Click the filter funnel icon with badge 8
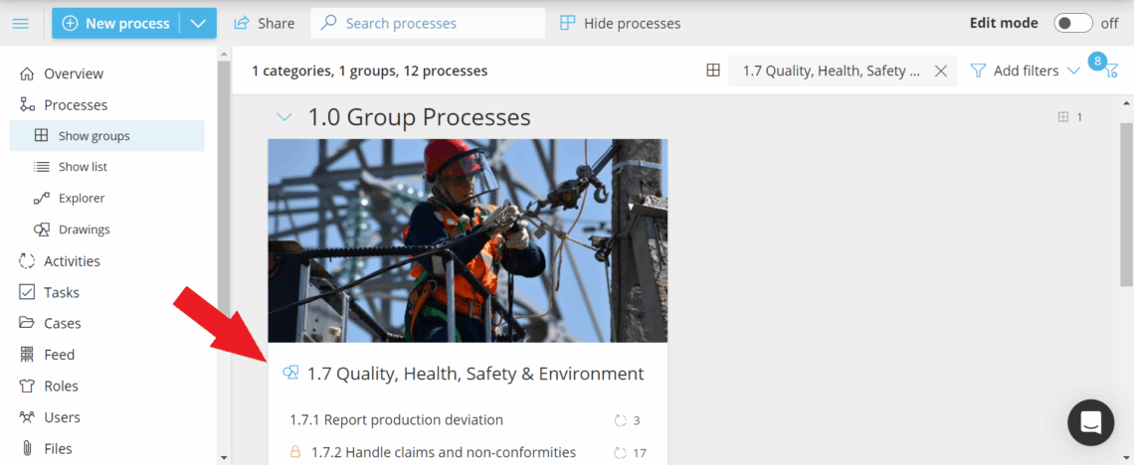The width and height of the screenshot is (1134, 465). pos(1110,71)
